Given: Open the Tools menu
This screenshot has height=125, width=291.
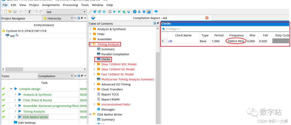Looking at the screenshot, I should (85, 5).
